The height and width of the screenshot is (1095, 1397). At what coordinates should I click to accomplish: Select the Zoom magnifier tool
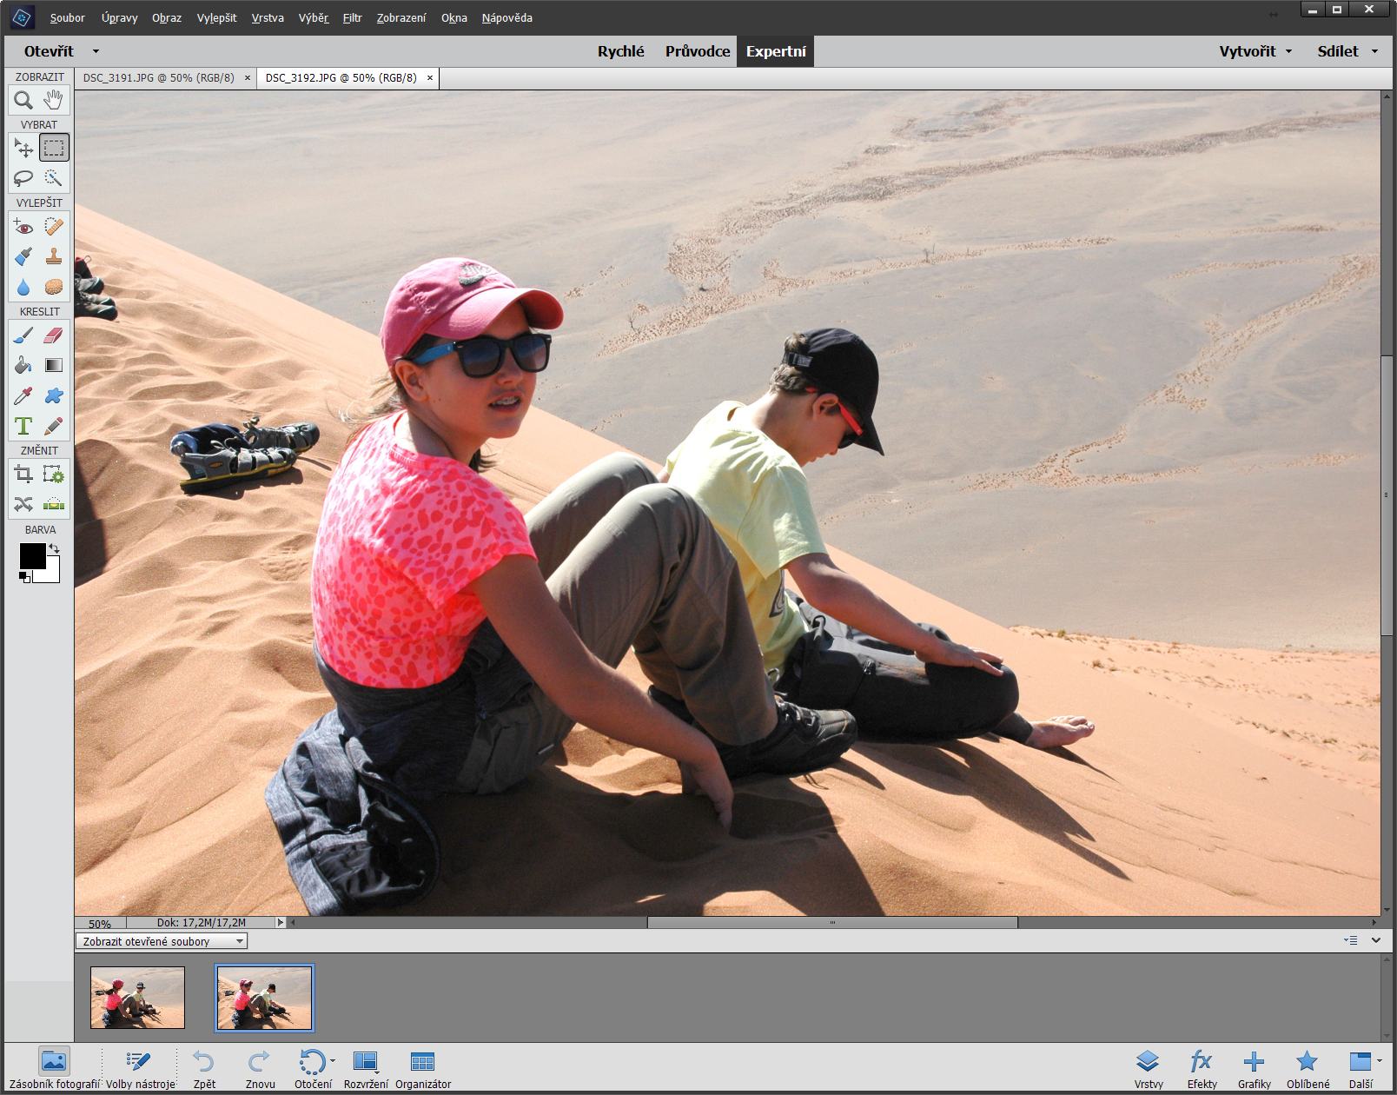coord(23,100)
